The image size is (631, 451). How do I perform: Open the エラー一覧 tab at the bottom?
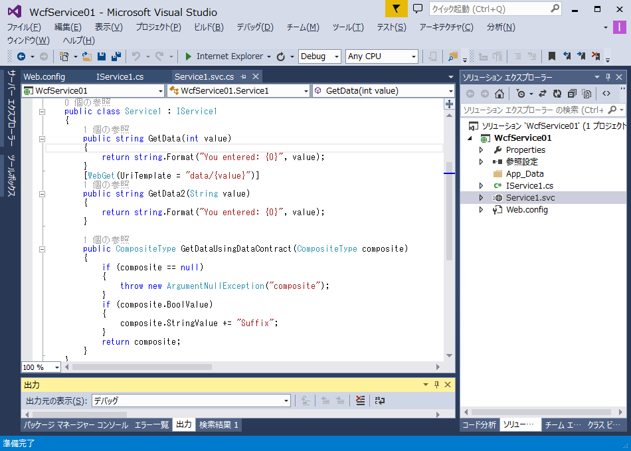click(151, 425)
